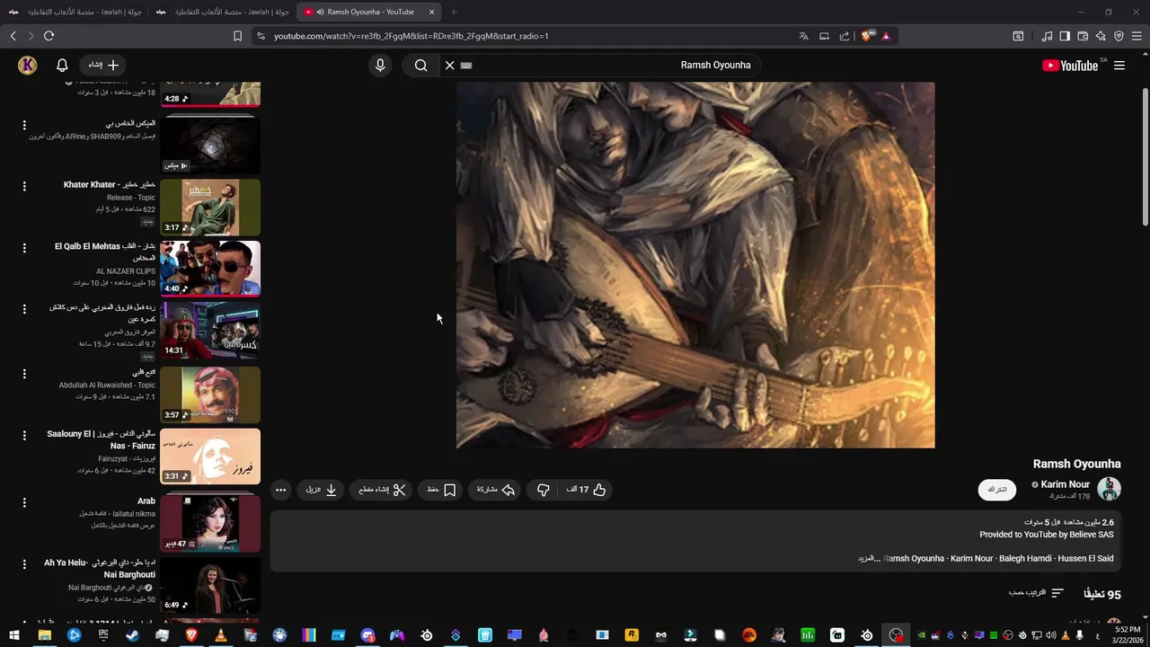
Task: Download the video with download button
Action: 322,490
